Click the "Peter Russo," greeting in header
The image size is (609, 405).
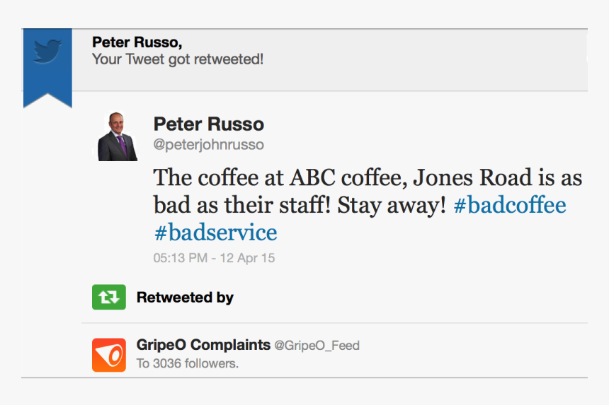pos(132,42)
